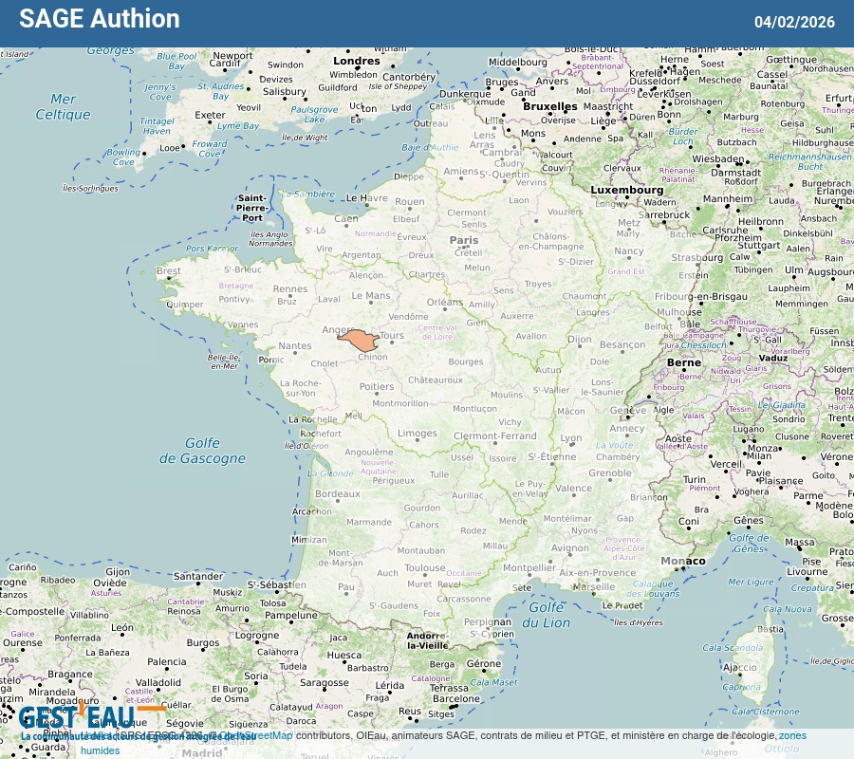Click the SAGE Authion header title
This screenshot has height=759, width=854.
(99, 19)
